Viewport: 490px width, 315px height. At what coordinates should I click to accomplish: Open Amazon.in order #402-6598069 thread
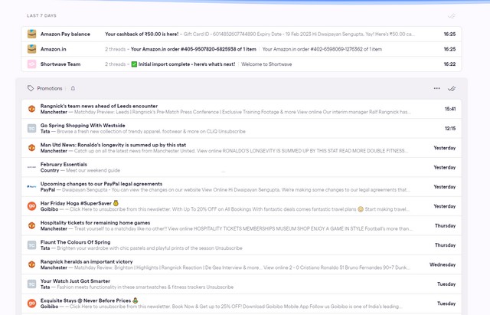coord(322,49)
